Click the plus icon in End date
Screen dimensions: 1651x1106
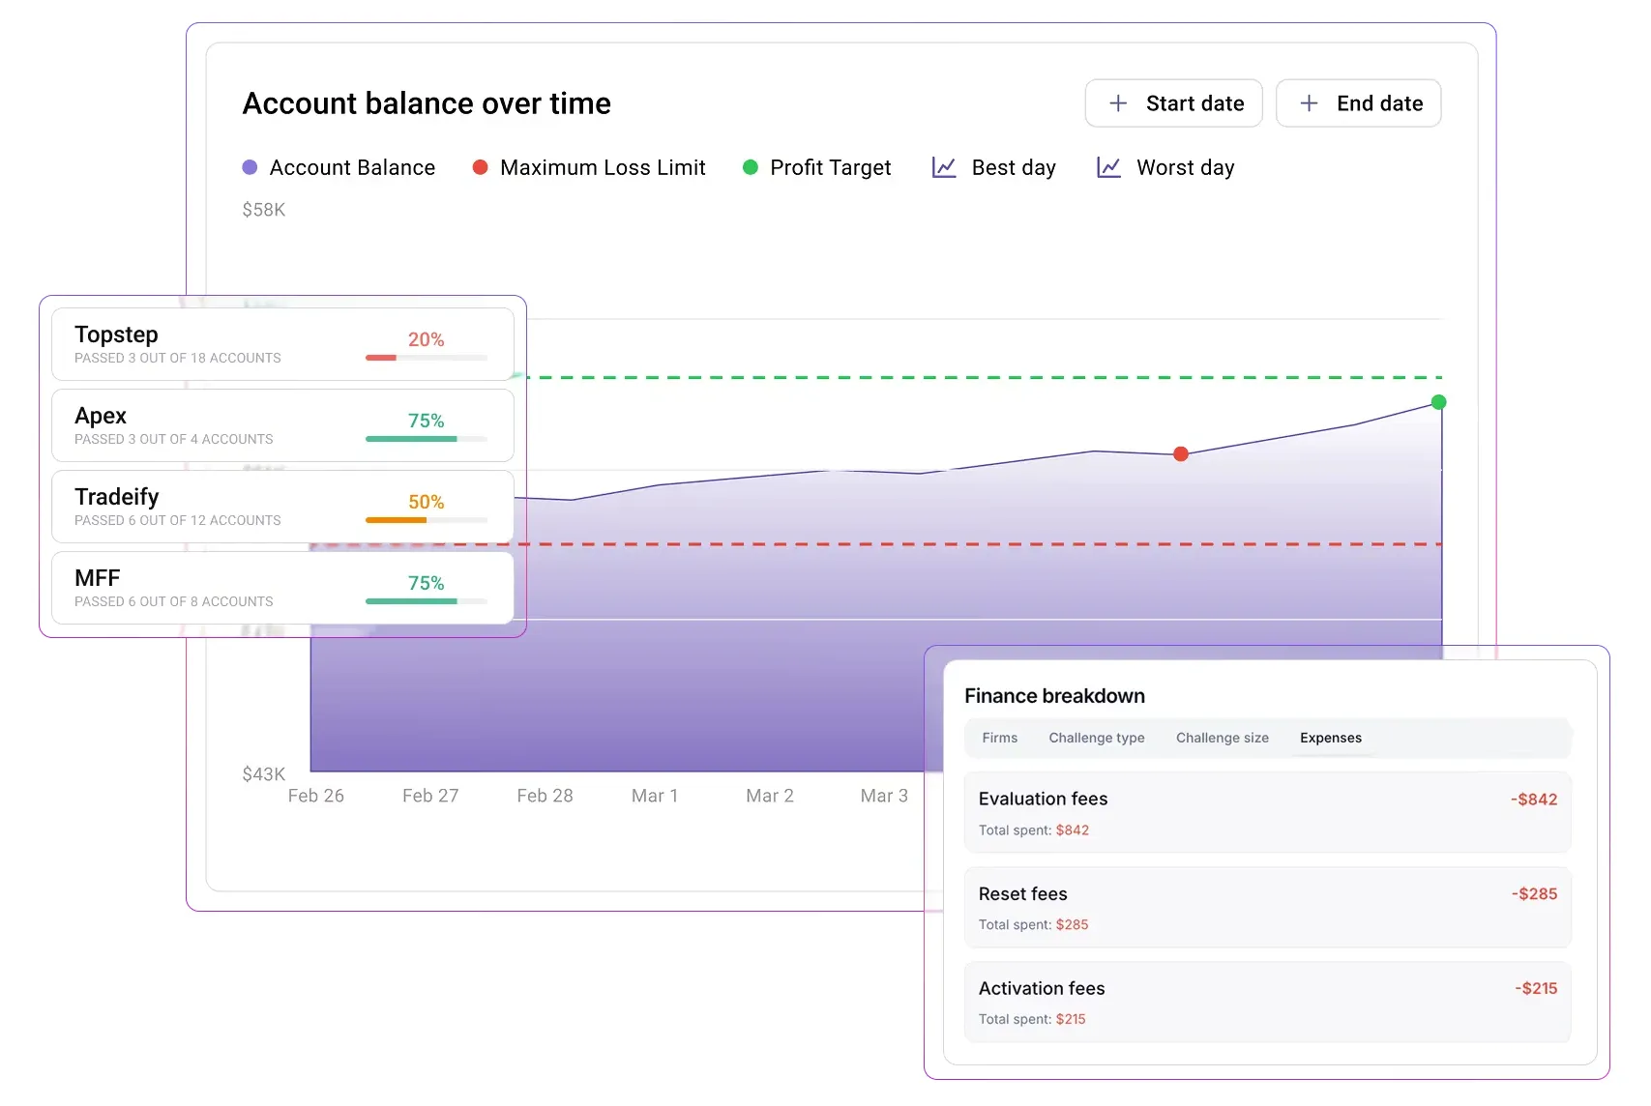(1309, 103)
